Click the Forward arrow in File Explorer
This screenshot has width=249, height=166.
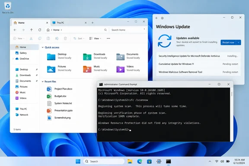(23, 30)
